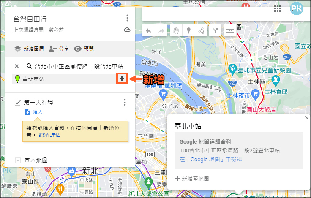Select the hand pan tool

pyautogui.click(x=176, y=30)
